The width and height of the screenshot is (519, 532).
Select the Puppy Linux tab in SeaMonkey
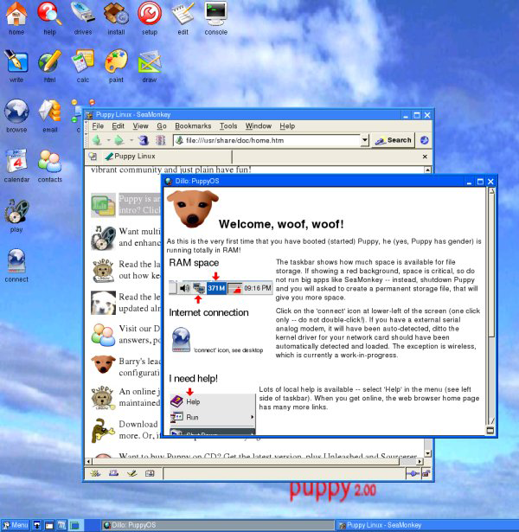click(166, 157)
